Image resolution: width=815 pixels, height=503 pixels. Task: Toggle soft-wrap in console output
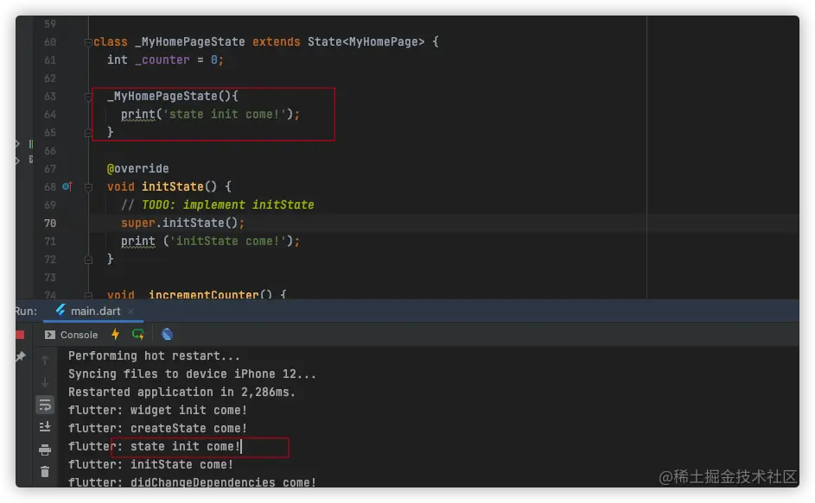pyautogui.click(x=45, y=405)
